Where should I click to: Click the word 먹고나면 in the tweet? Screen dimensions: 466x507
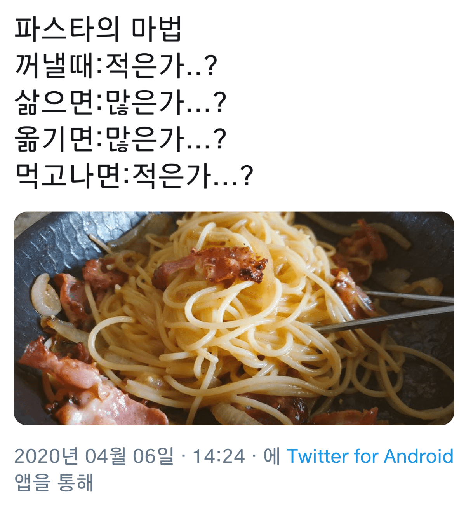tap(67, 176)
